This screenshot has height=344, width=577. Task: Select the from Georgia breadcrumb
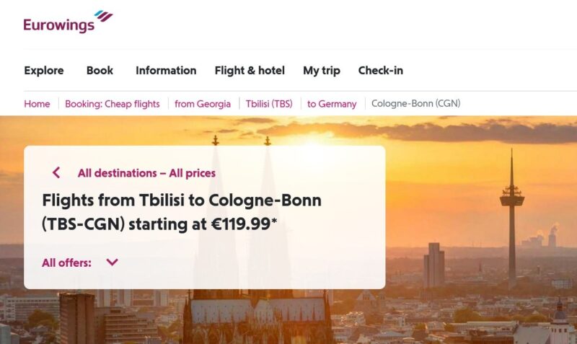pos(203,104)
